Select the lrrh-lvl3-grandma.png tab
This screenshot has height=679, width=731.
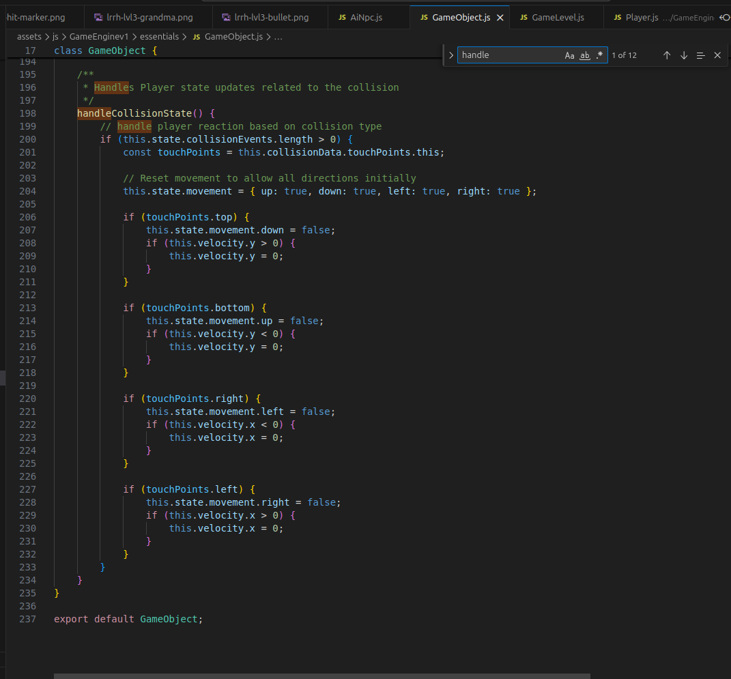tap(143, 18)
